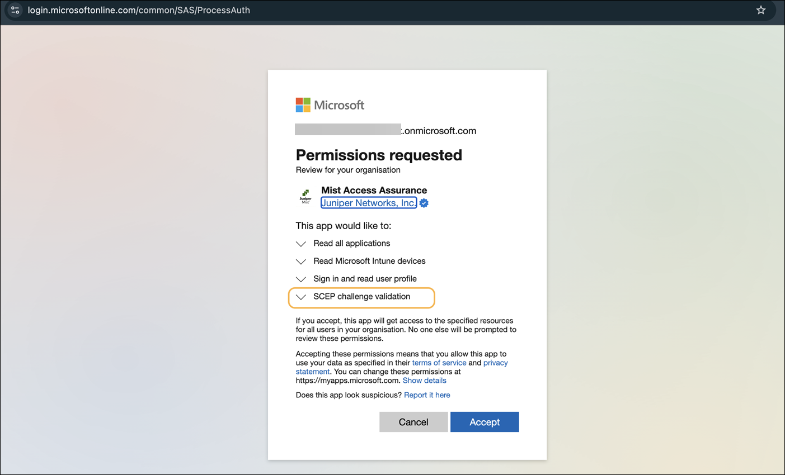This screenshot has height=475, width=785.
Task: Expand the highlighted SCEP challenge validation permission
Action: (301, 297)
